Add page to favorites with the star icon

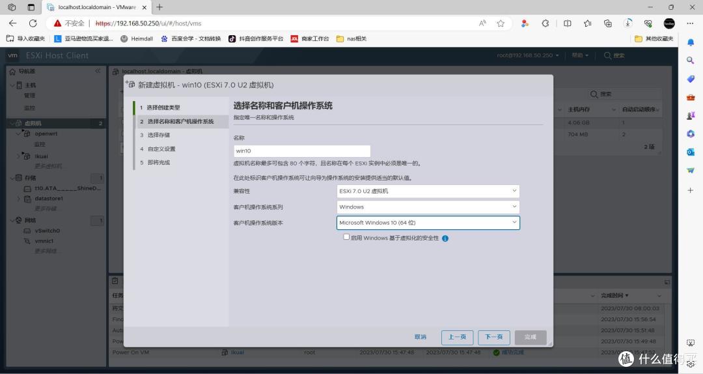(501, 23)
